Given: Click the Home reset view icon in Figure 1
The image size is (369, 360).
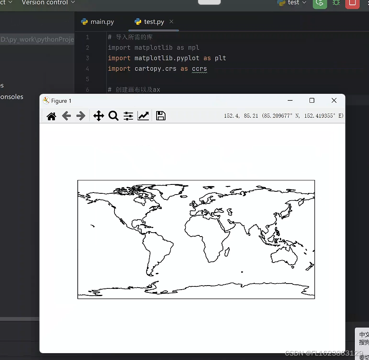Looking at the screenshot, I should [51, 116].
